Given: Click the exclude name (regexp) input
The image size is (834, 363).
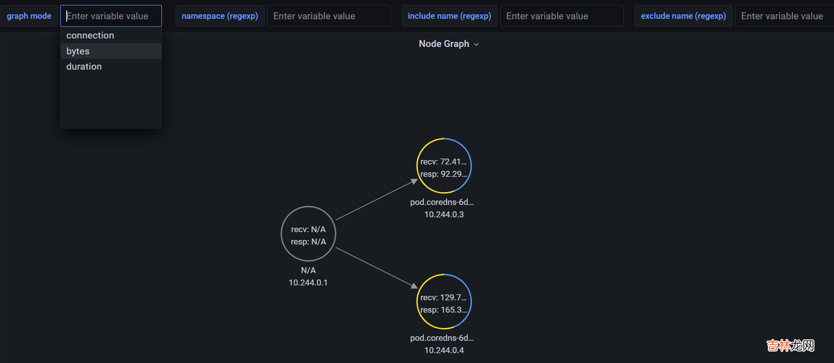Looking at the screenshot, I should [x=784, y=16].
